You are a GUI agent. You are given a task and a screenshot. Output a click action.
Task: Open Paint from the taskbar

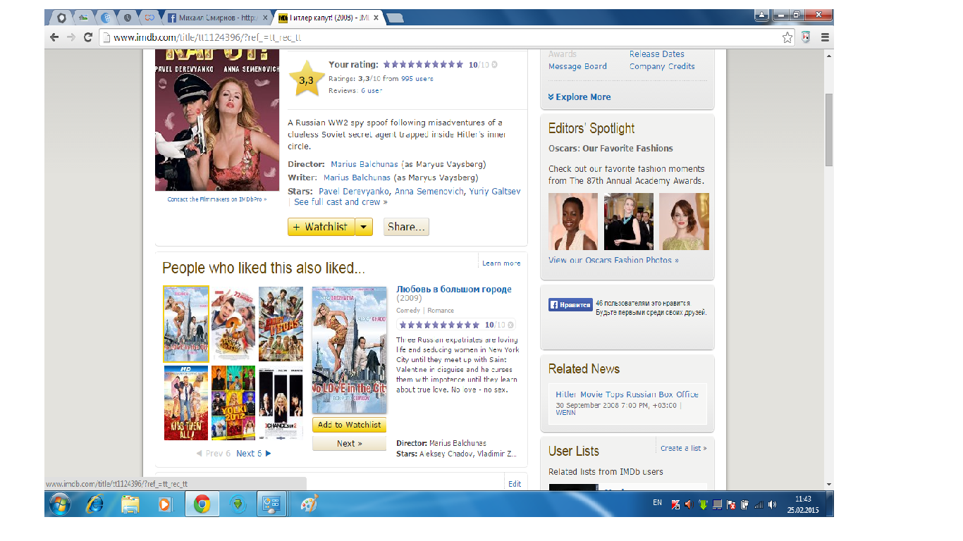coord(309,504)
